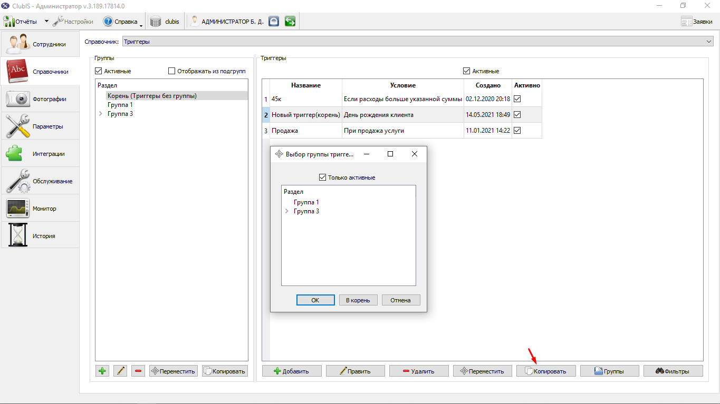
Task: Click the В корень button
Action: (x=358, y=300)
